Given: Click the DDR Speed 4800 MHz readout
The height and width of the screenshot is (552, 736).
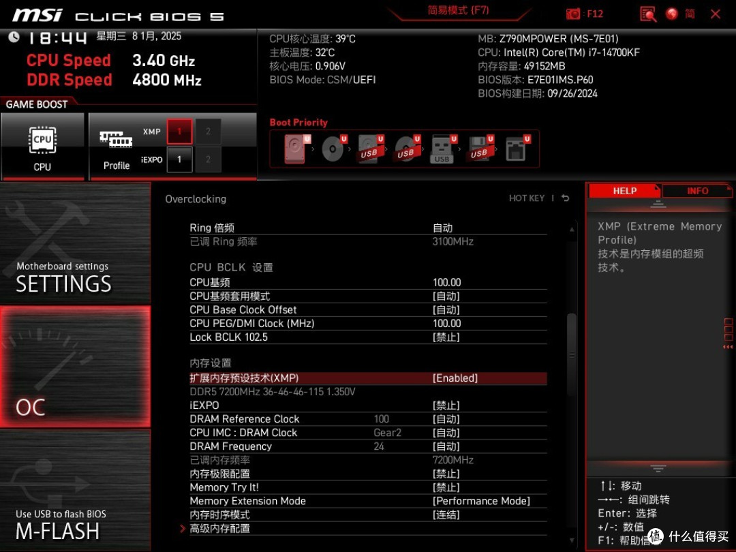Looking at the screenshot, I should 114,80.
